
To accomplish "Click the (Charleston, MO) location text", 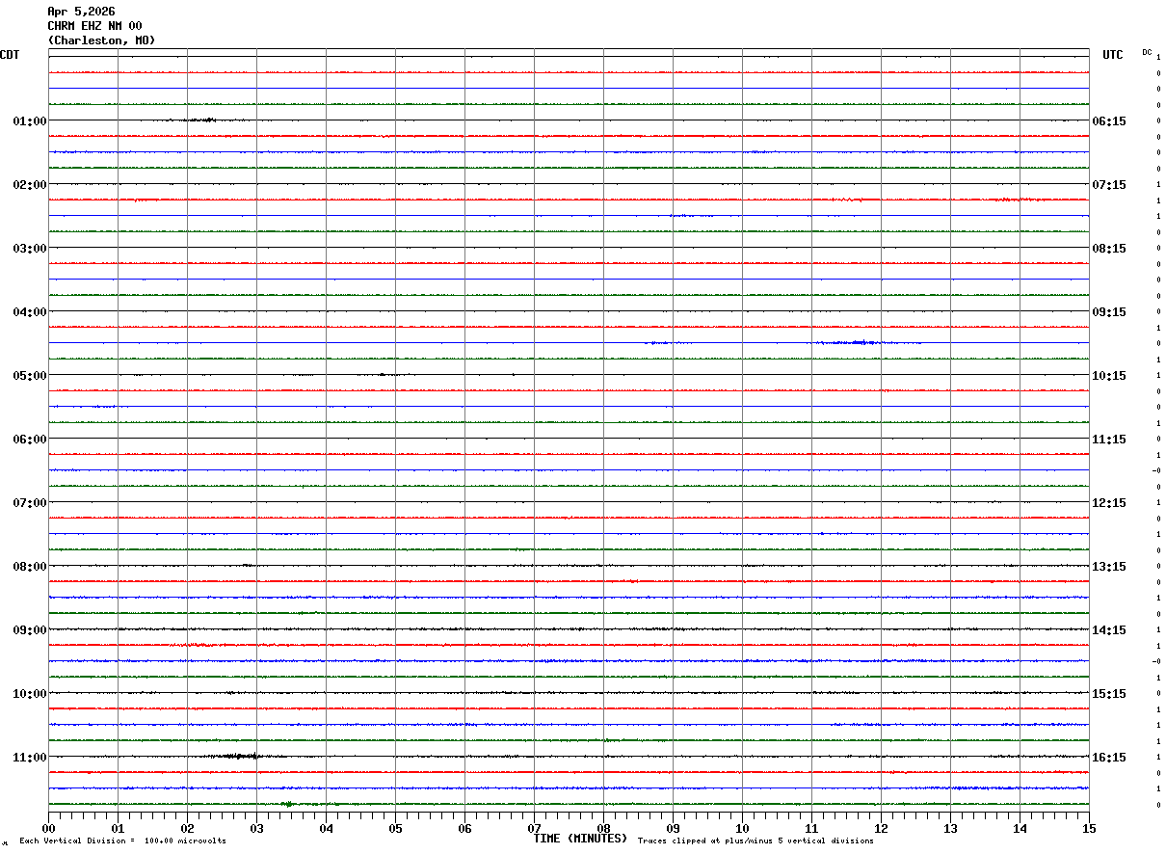I will coord(101,40).
